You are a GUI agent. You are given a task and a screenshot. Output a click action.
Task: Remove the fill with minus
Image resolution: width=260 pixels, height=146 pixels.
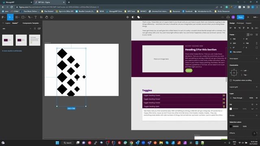coord(257,109)
